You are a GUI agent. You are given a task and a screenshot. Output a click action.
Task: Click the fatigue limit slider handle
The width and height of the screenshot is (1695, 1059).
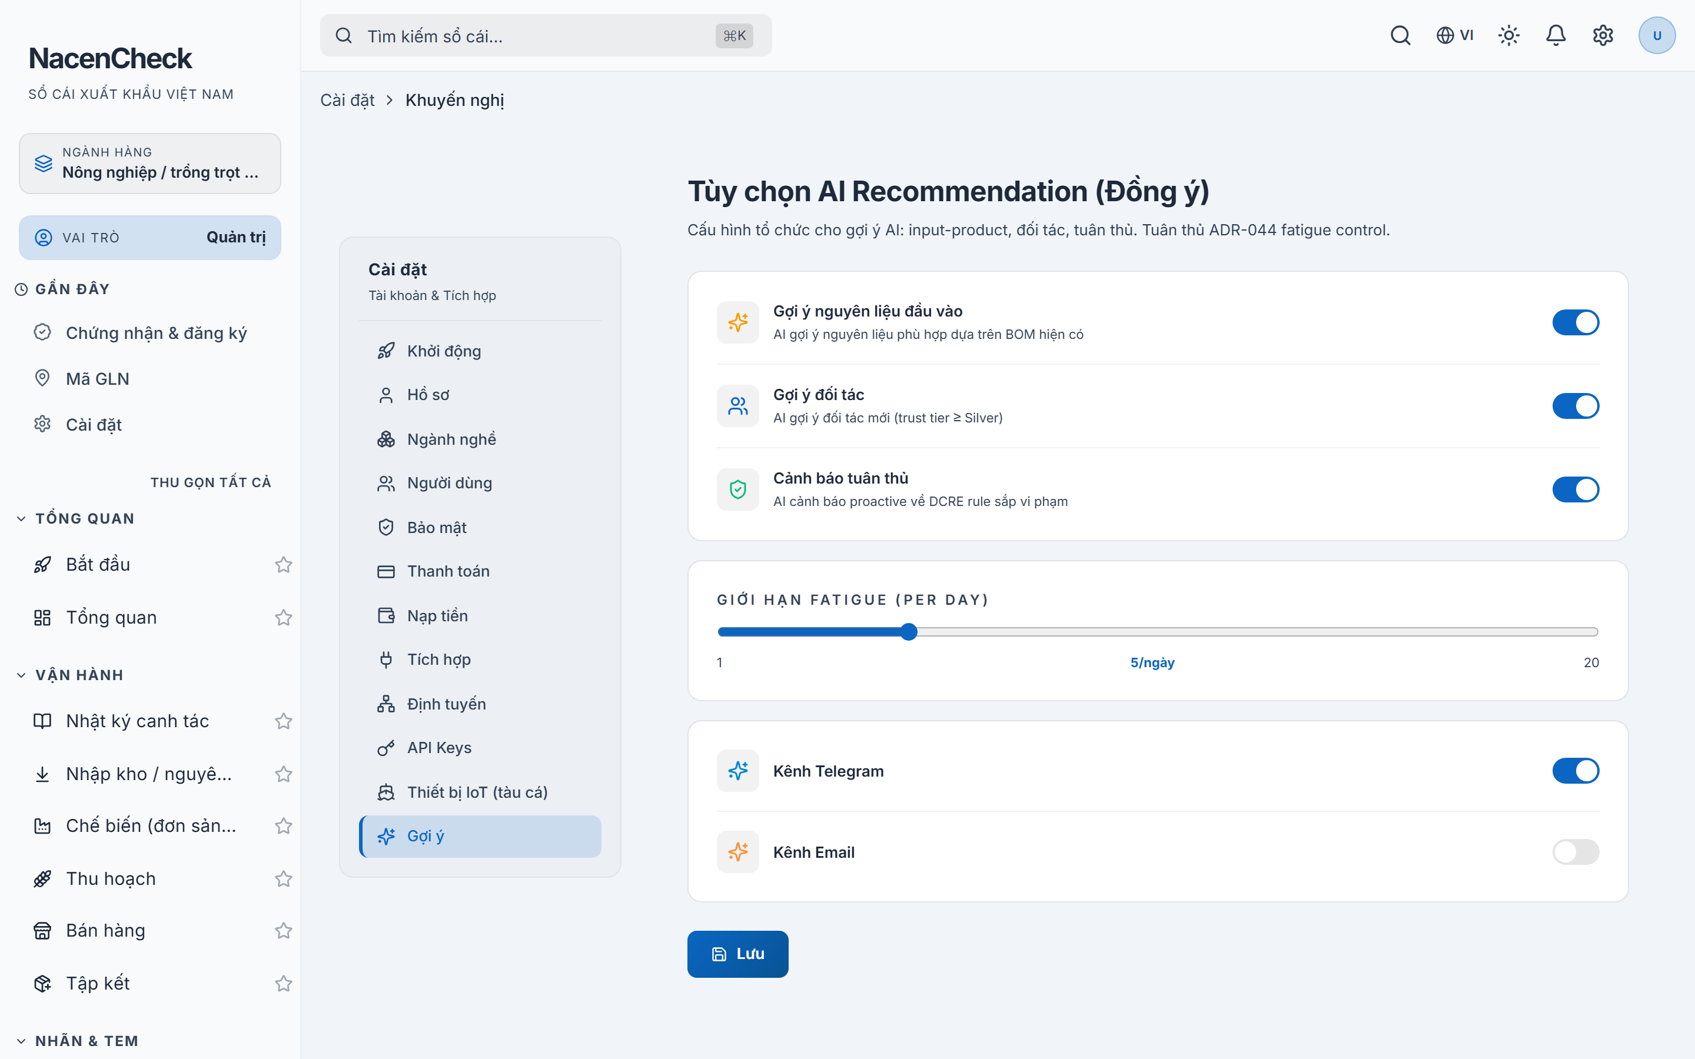coord(909,632)
